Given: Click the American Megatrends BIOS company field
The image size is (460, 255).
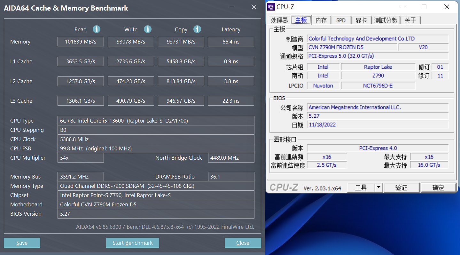Looking at the screenshot, I should click(378, 107).
